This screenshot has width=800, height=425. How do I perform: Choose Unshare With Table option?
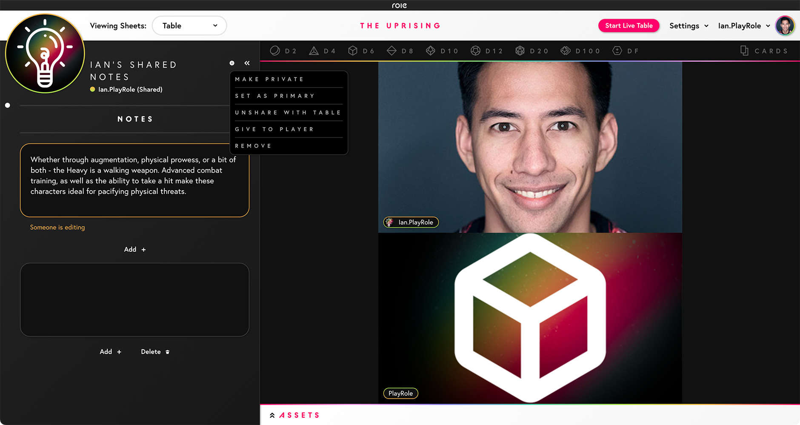pos(288,112)
